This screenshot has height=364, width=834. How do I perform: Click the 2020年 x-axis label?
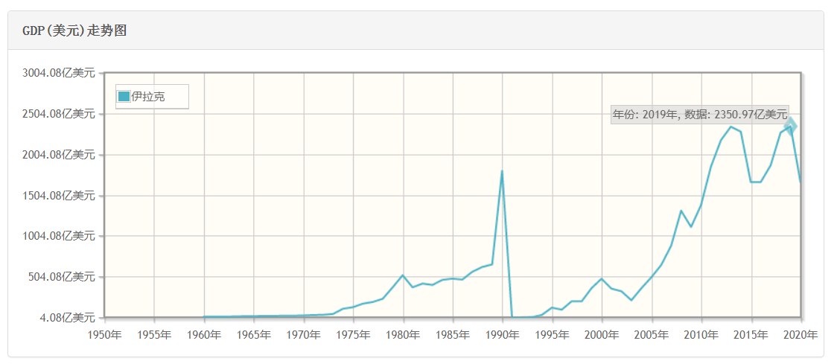[x=801, y=335]
